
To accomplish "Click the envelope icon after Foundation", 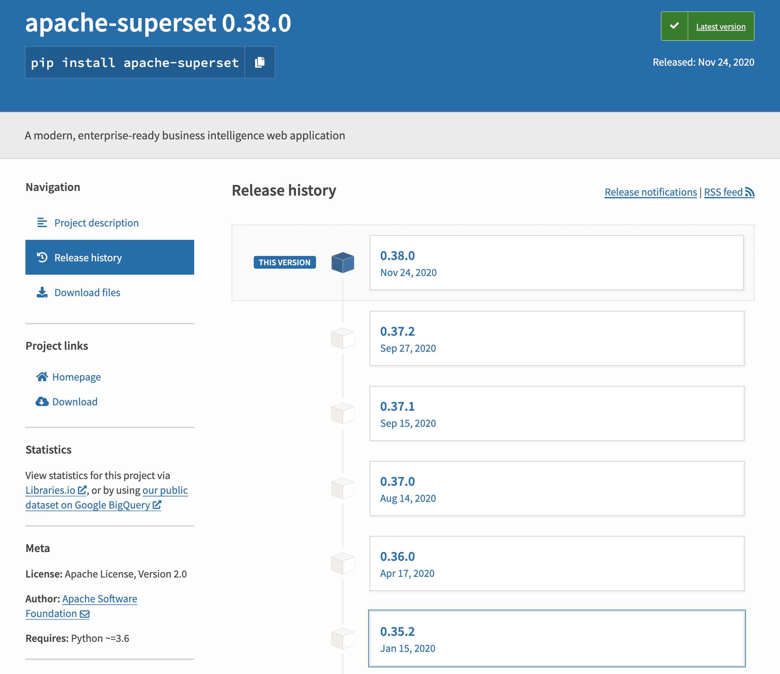I will [85, 614].
